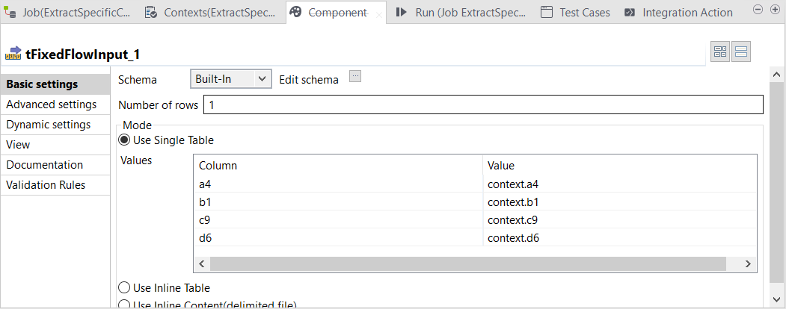
Task: Open Advanced settings section
Action: coord(51,104)
